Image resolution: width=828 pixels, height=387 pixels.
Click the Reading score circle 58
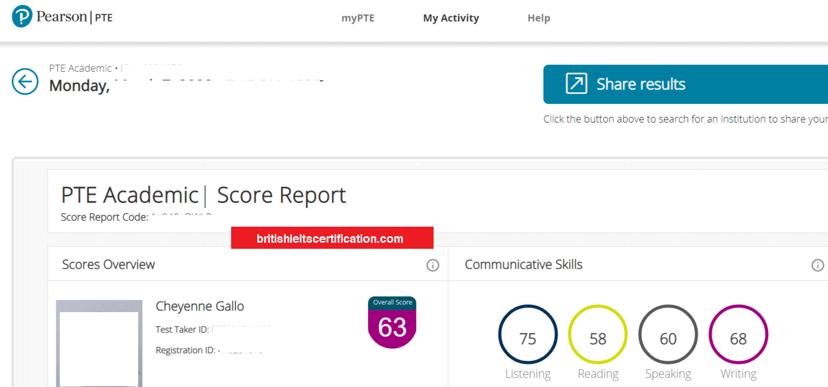coord(598,334)
